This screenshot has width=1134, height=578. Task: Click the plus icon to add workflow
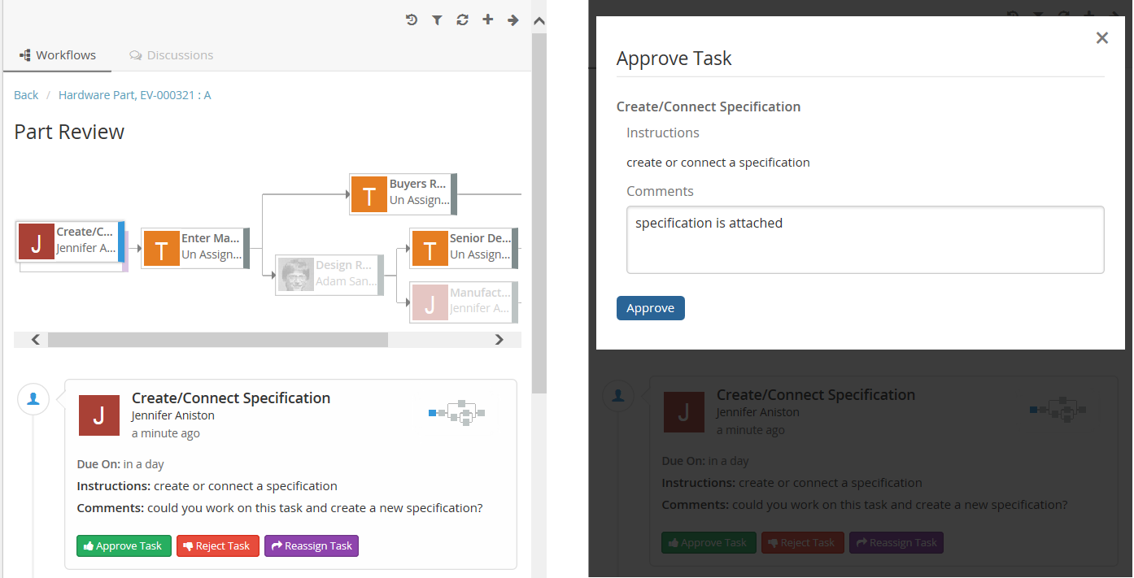pyautogui.click(x=487, y=20)
